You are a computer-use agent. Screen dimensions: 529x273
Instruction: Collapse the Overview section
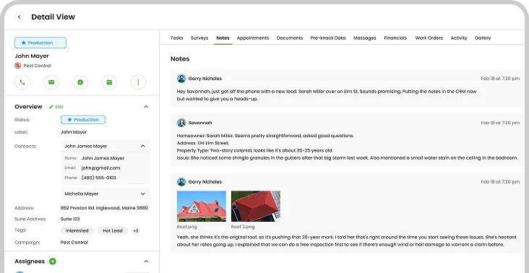pyautogui.click(x=146, y=107)
